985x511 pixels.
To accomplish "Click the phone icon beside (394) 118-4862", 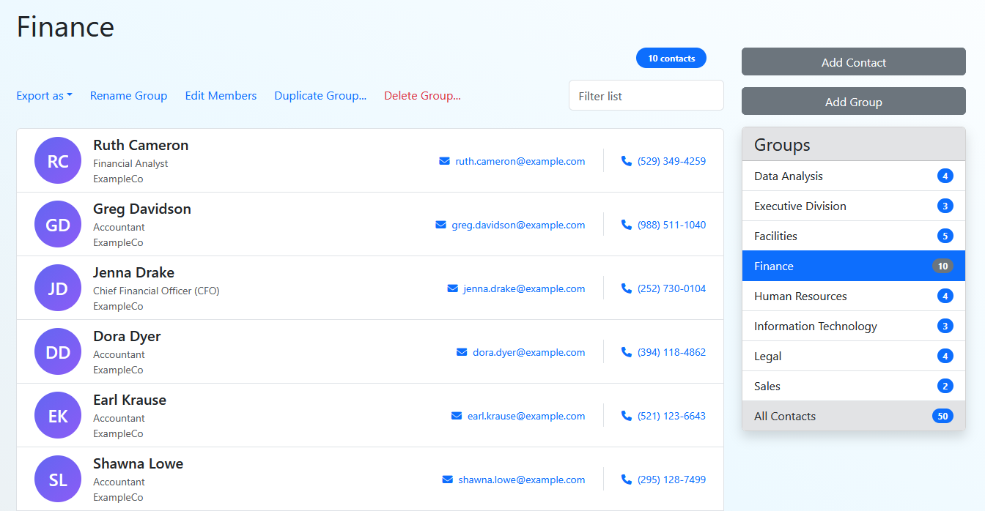I will pos(626,352).
